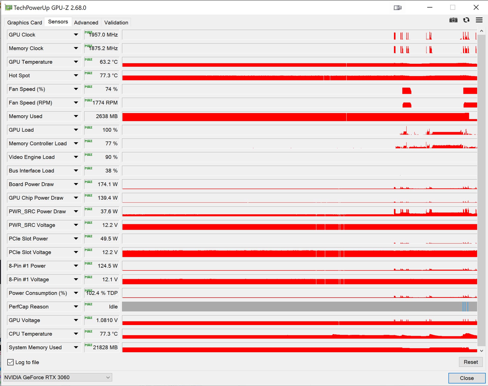Click the title bar overlay mode icon
The width and height of the screenshot is (488, 386).
coord(398,8)
